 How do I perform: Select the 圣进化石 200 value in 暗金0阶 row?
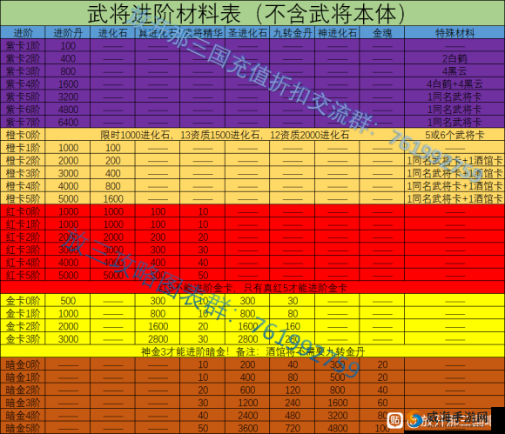click(x=247, y=364)
